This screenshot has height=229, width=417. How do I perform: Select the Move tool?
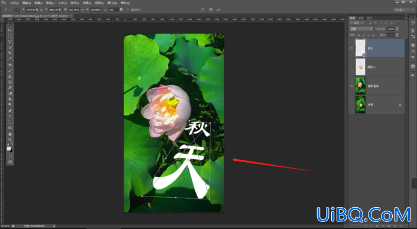click(x=10, y=30)
